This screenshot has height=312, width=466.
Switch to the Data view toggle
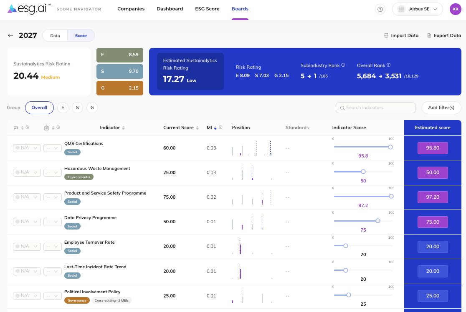click(x=55, y=35)
